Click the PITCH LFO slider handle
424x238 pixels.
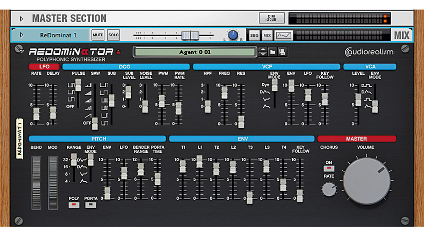(x=124, y=173)
